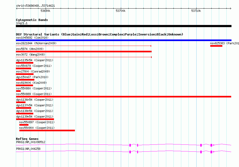Open nsv825383 variant label
239x167 pixels.
(224, 43)
